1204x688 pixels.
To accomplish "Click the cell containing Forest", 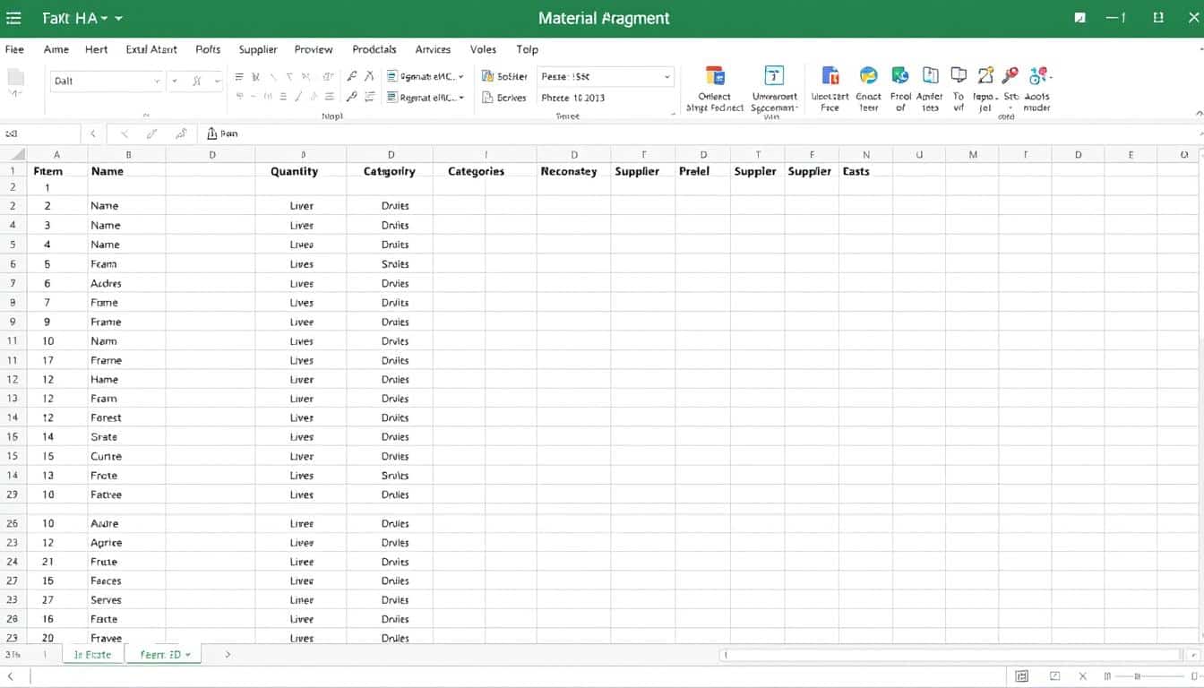I will [126, 417].
